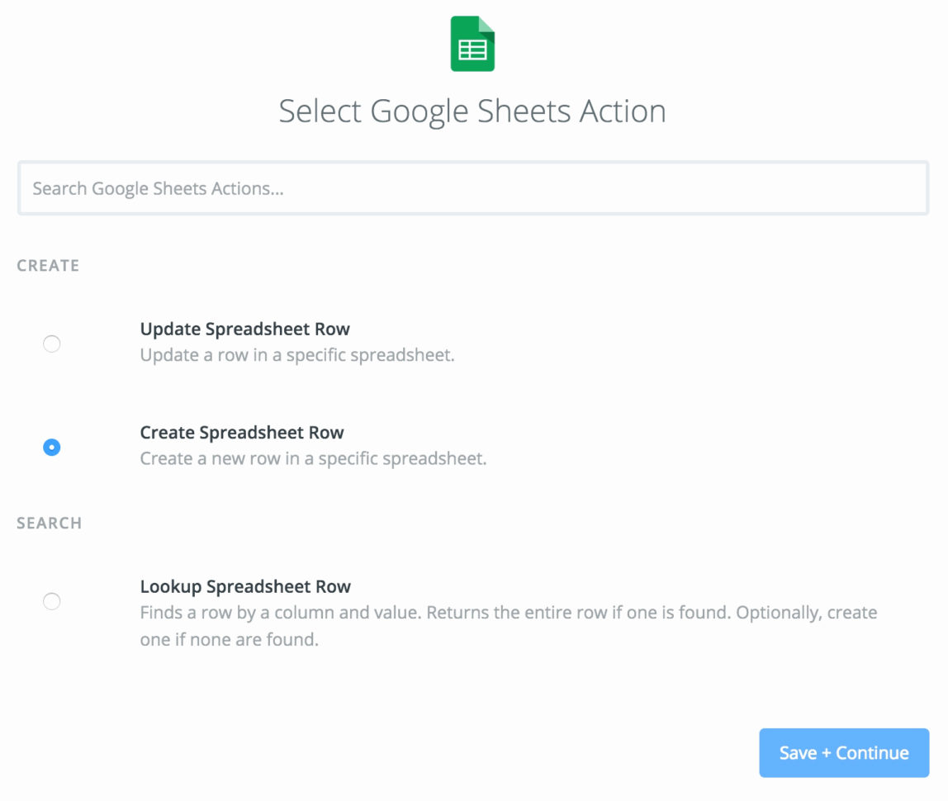Click the SEARCH section header
Image resolution: width=948 pixels, height=801 pixels.
click(x=50, y=524)
